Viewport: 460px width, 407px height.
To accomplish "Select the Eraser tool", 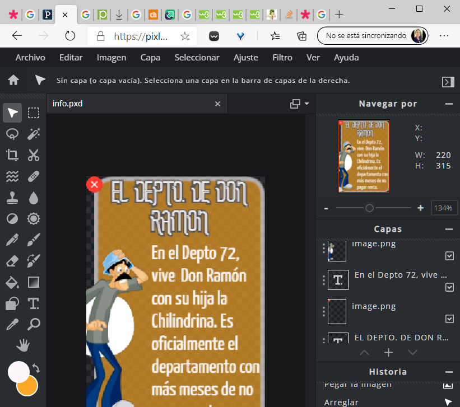I will [x=12, y=260].
